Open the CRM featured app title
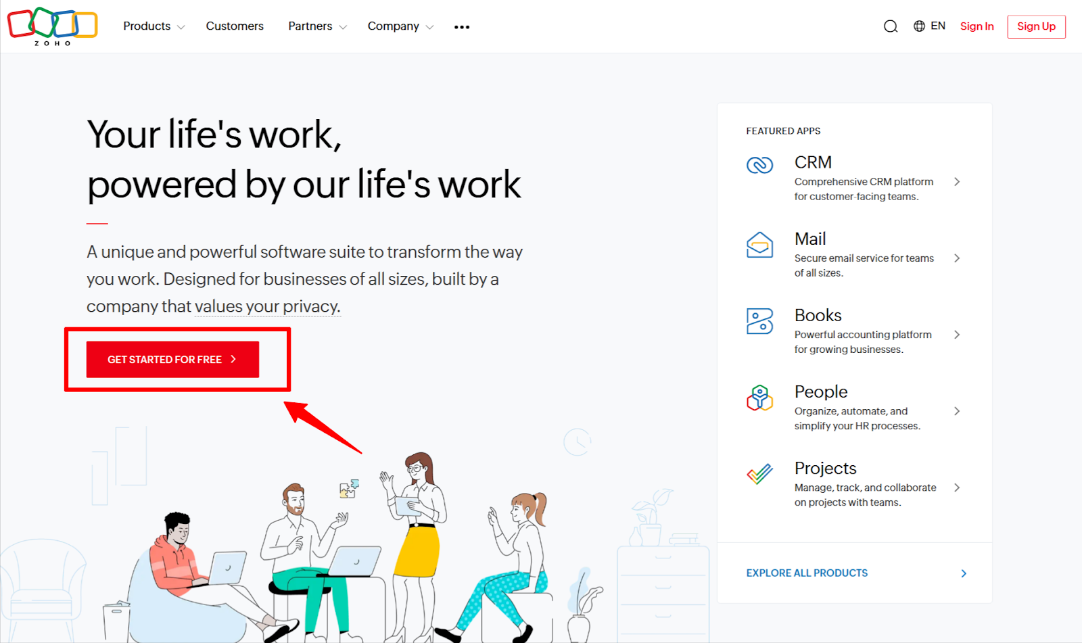This screenshot has height=643, width=1082. pos(813,162)
